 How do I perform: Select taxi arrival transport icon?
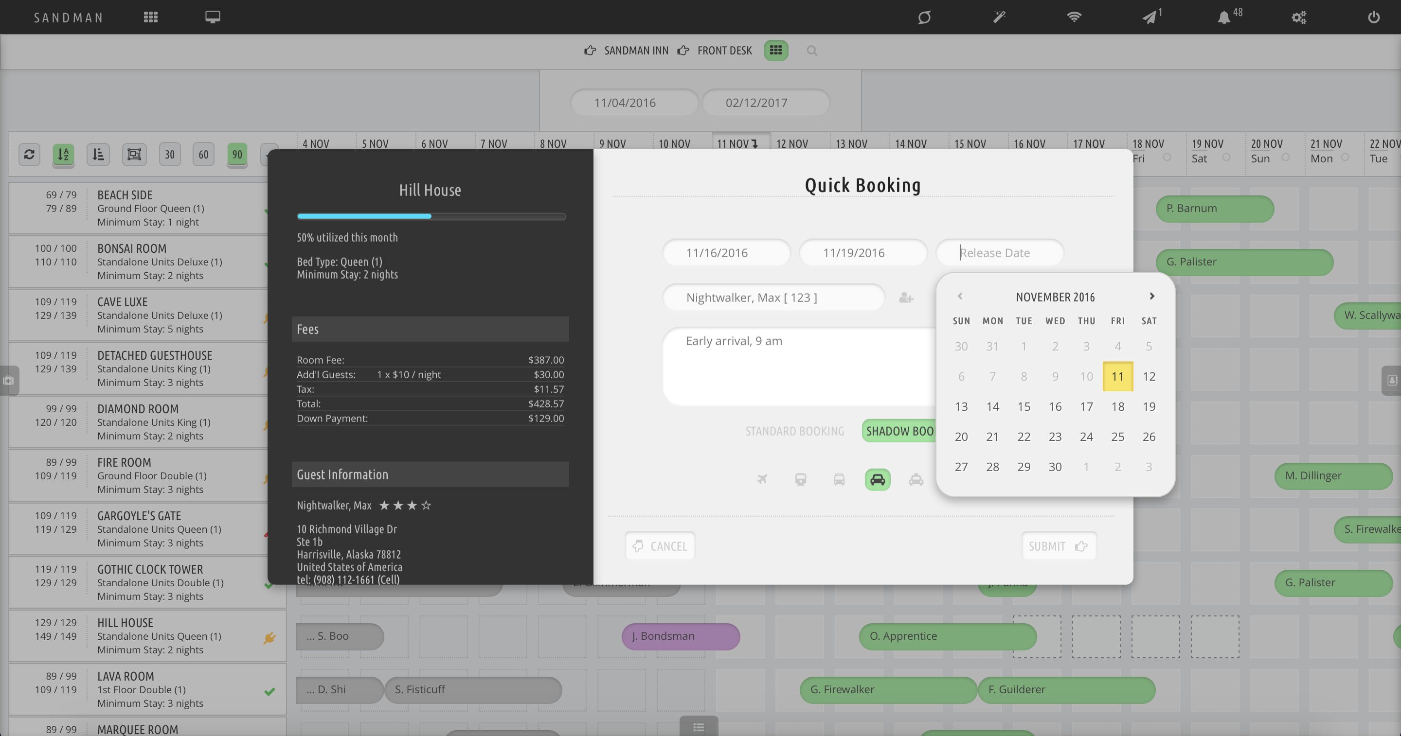click(916, 479)
